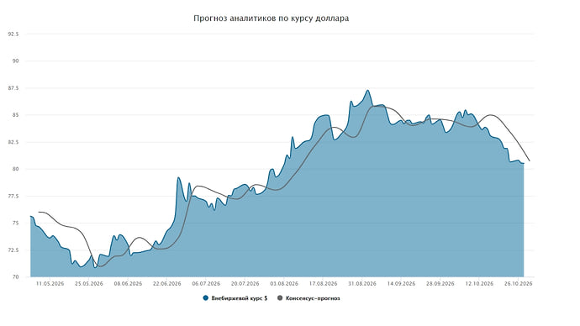Click x-axis date 22.06.2026

tap(166, 284)
